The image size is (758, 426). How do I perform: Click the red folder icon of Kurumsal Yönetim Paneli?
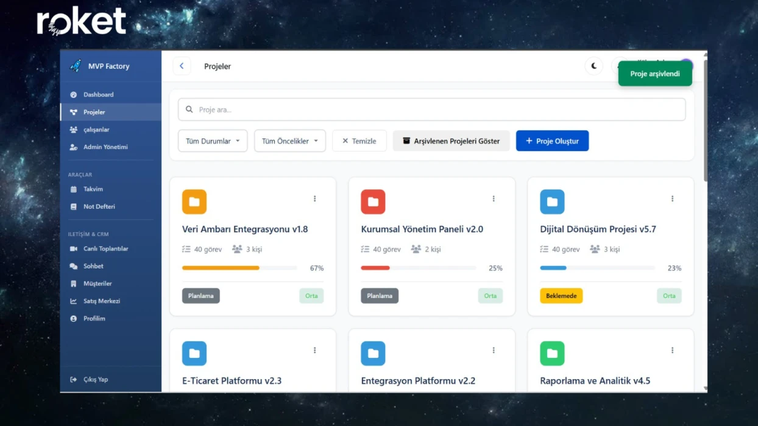(373, 202)
